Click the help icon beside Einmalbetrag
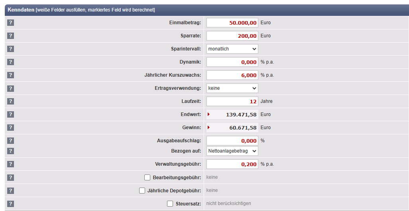This screenshot has width=409, height=211. tap(10, 23)
